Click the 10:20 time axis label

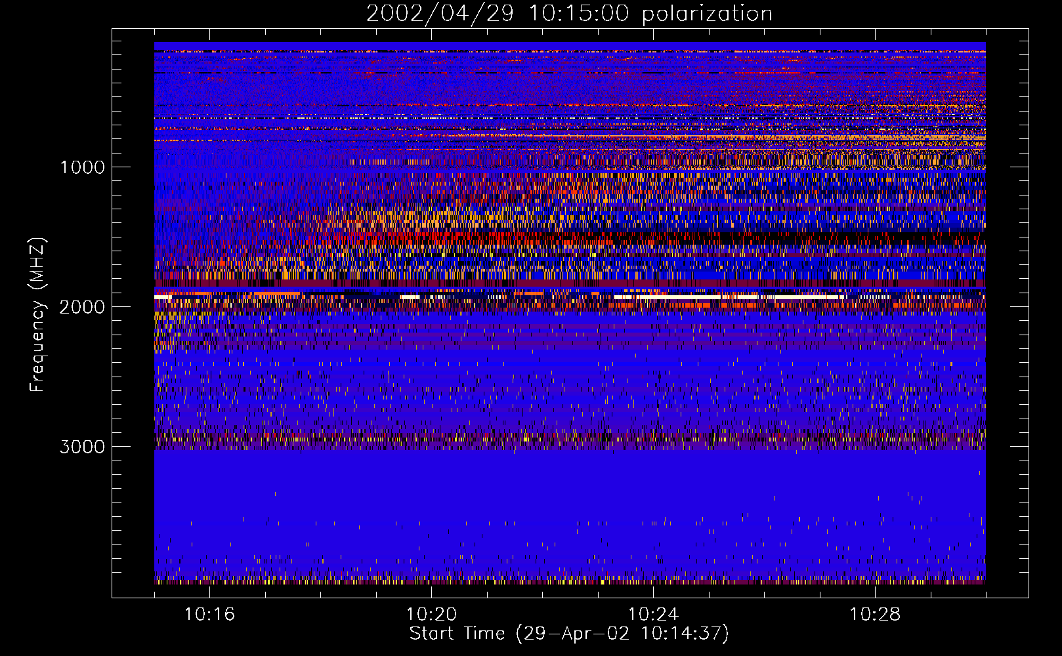pos(431,615)
